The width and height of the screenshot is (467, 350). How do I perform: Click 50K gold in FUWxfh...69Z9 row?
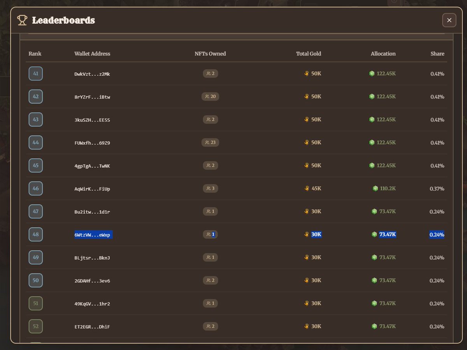pyautogui.click(x=316, y=142)
